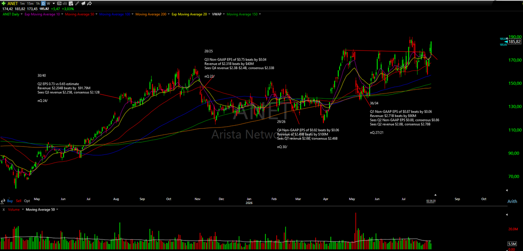523x251 pixels.
Task: Click the flag icon in the toolbar
Action: point(83,3)
